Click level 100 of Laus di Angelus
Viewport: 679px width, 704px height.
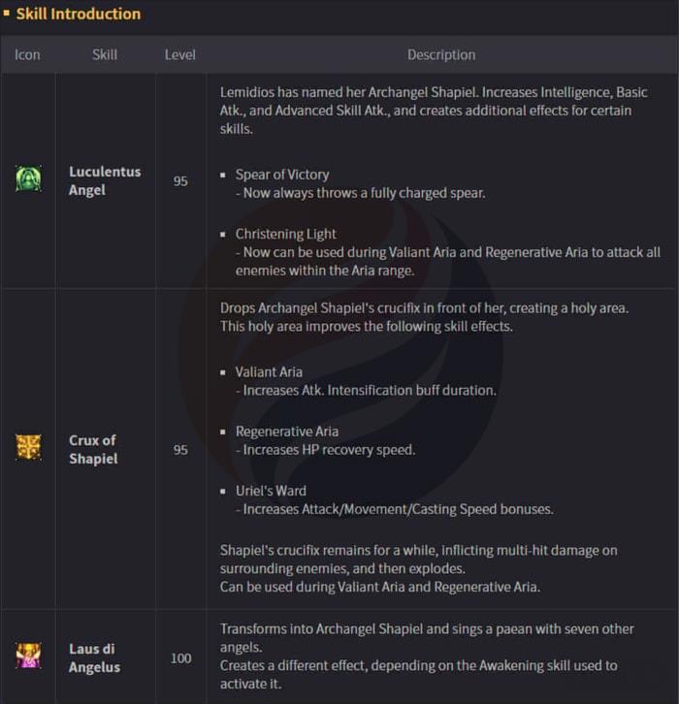pos(180,658)
